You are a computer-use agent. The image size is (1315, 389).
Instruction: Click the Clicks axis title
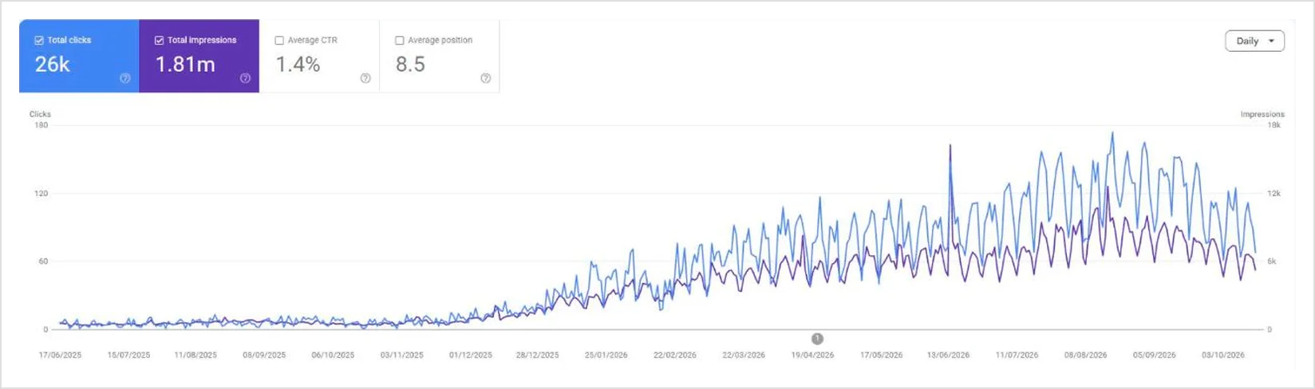tap(40, 114)
